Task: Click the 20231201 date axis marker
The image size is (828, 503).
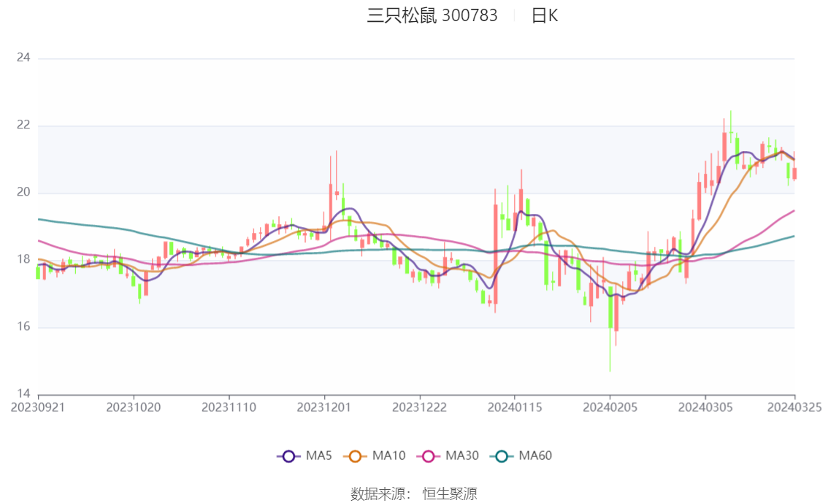Action: 324,407
